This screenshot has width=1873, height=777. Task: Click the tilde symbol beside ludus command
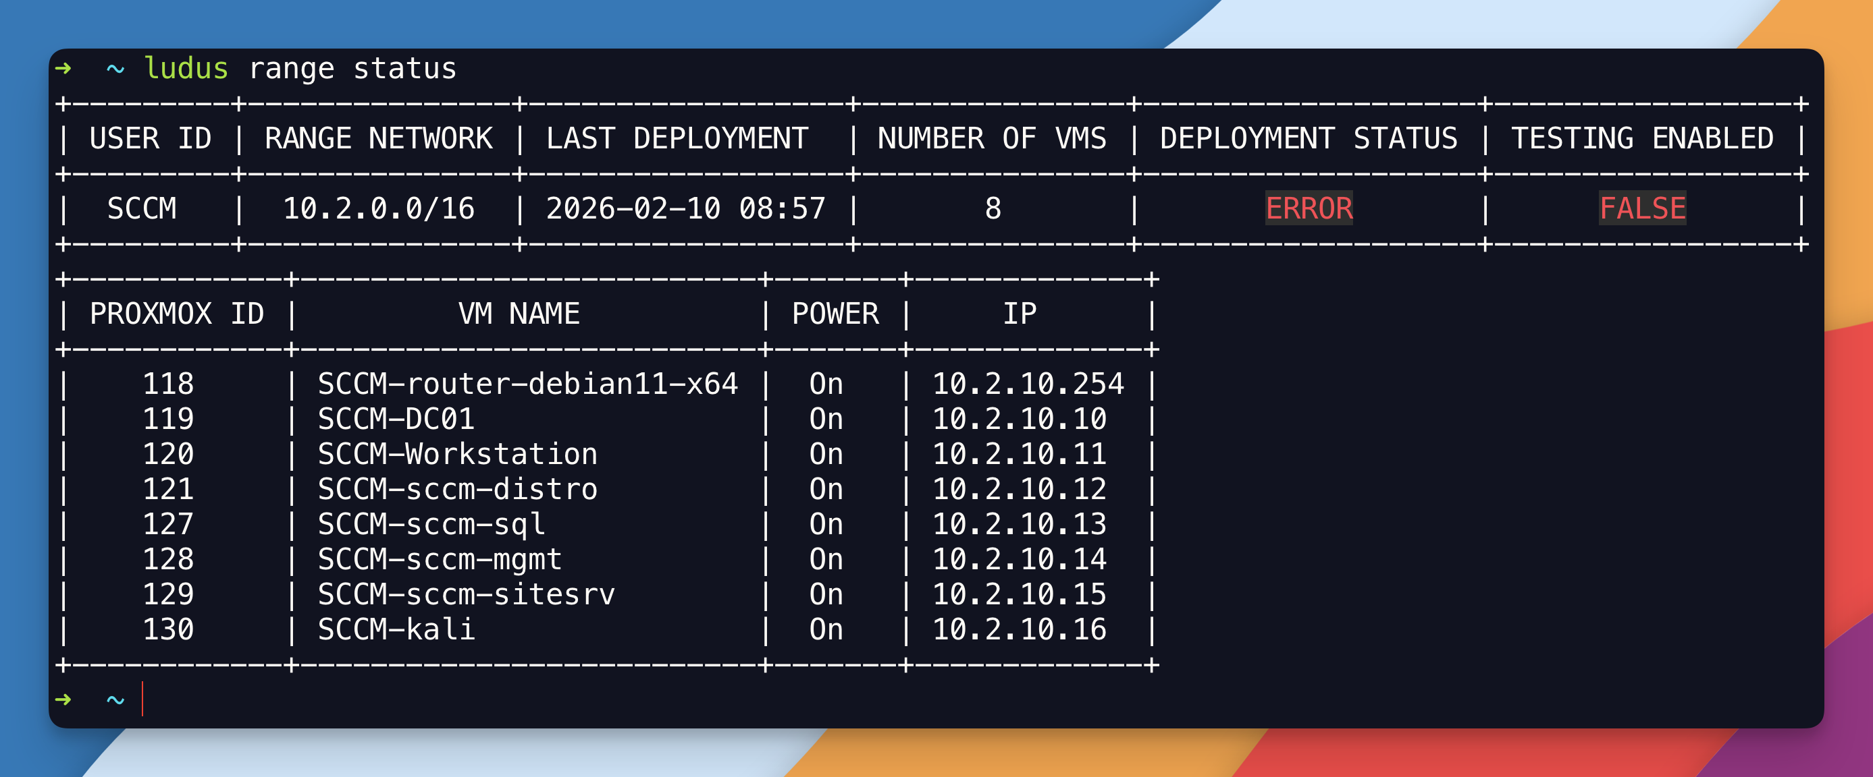pyautogui.click(x=115, y=68)
